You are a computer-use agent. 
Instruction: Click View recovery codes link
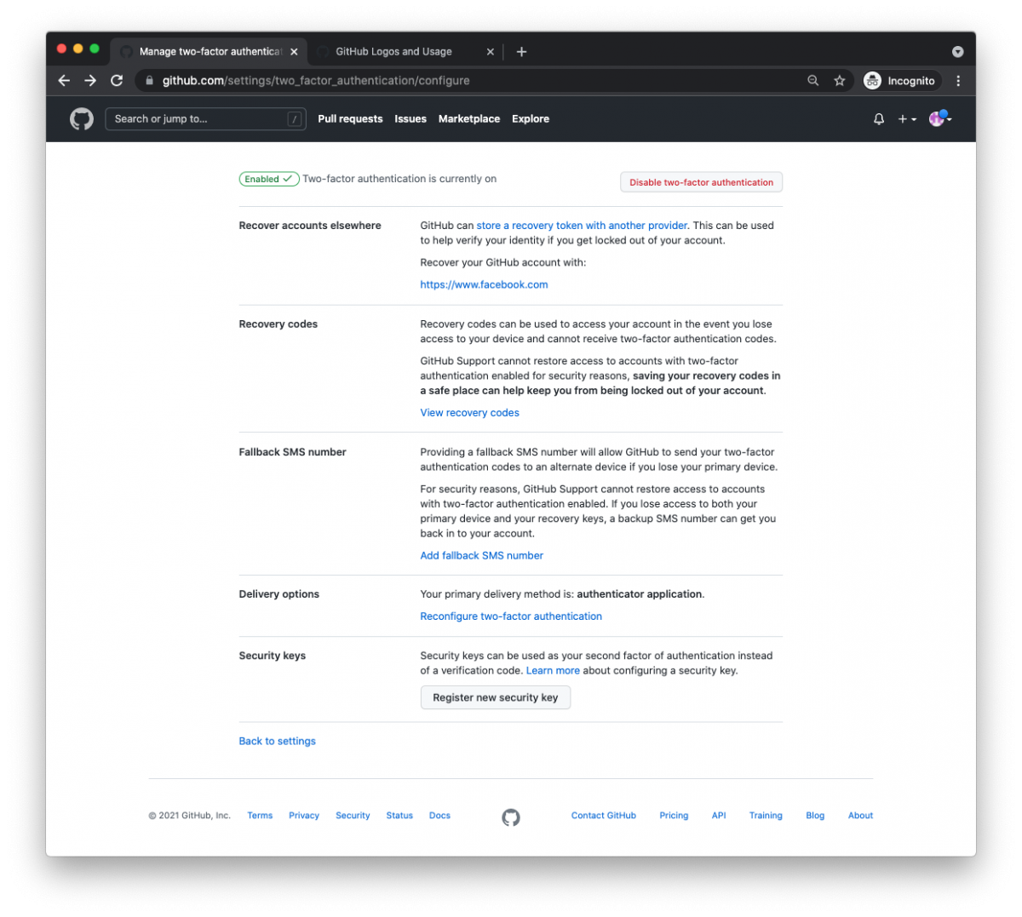point(469,413)
